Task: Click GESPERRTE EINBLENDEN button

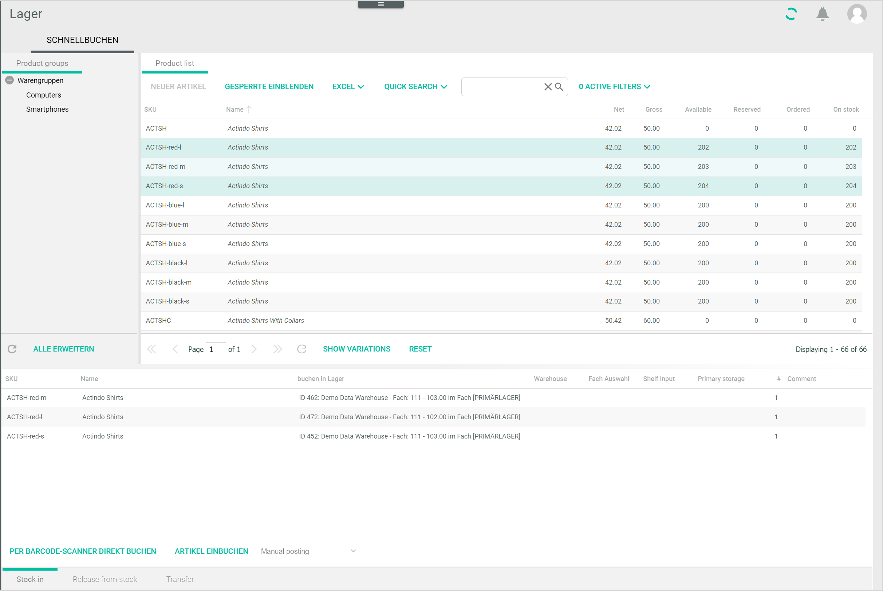Action: (269, 87)
